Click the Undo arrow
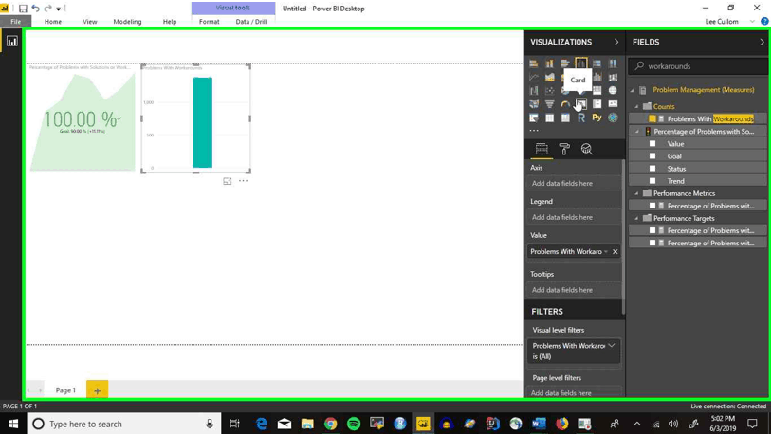Screen dimensions: 772x434 click(x=35, y=9)
